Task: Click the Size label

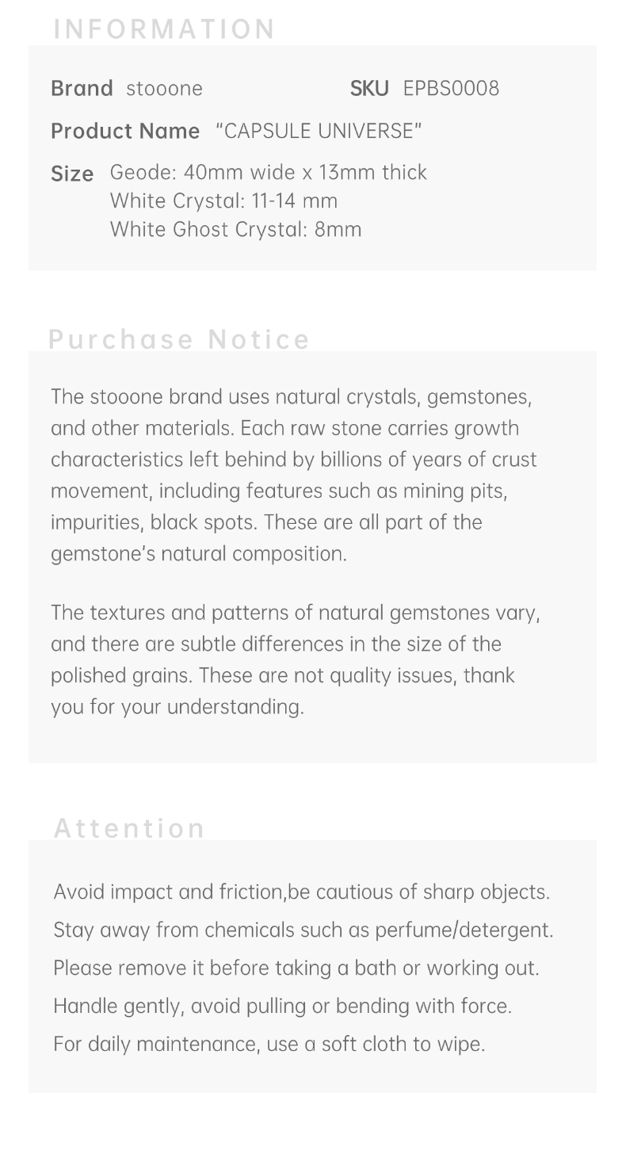Action: click(x=72, y=174)
